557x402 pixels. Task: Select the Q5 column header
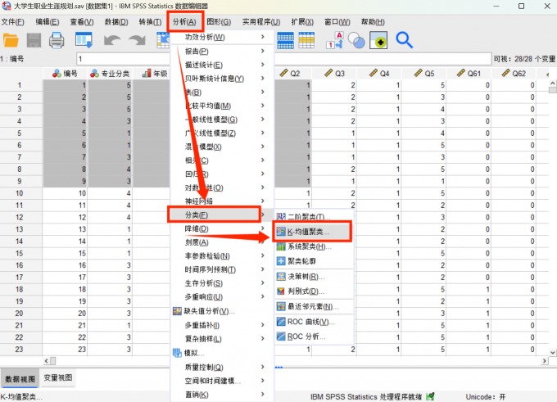[x=424, y=74]
